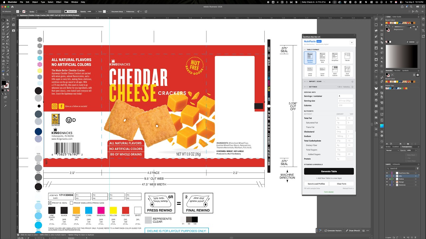Image resolution: width=426 pixels, height=239 pixels.
Task: Open the Window menu
Action: [75, 2]
